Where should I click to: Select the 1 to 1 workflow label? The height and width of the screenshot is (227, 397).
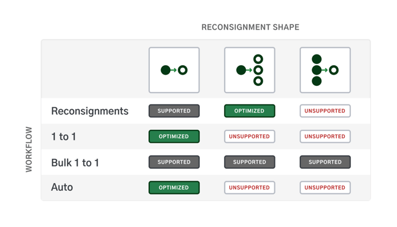point(63,137)
